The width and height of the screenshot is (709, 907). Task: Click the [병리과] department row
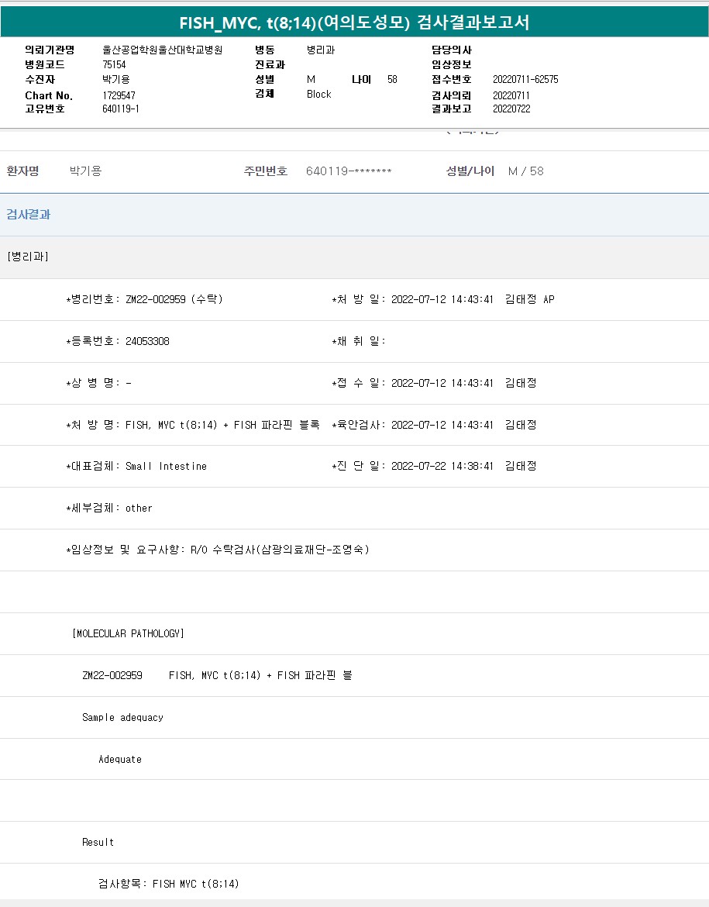(x=28, y=257)
